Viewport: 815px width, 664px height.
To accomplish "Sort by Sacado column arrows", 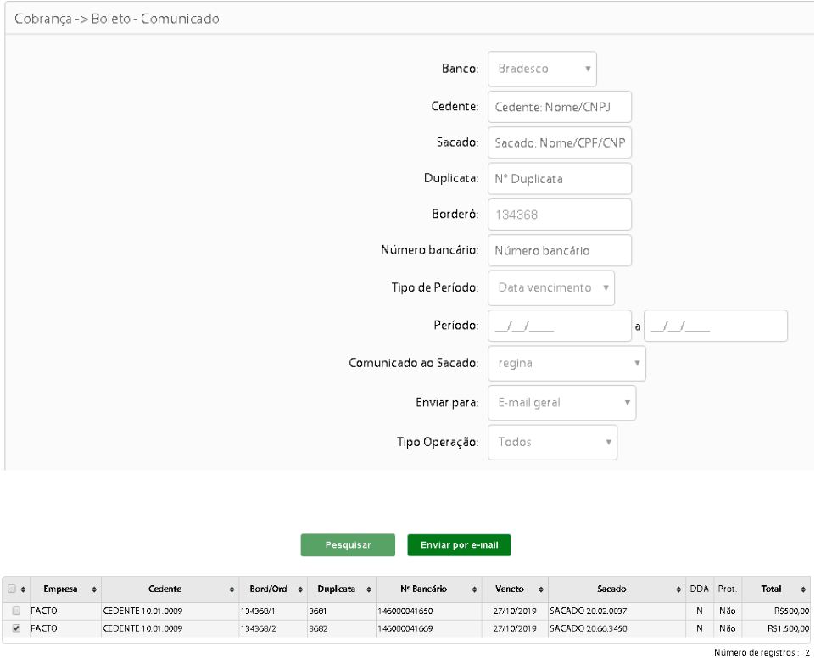I will click(x=678, y=589).
